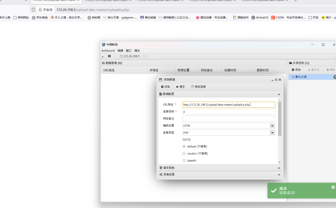
Task: Close the 172.26.198.5 tab in AntSword
Action: (x=144, y=56)
